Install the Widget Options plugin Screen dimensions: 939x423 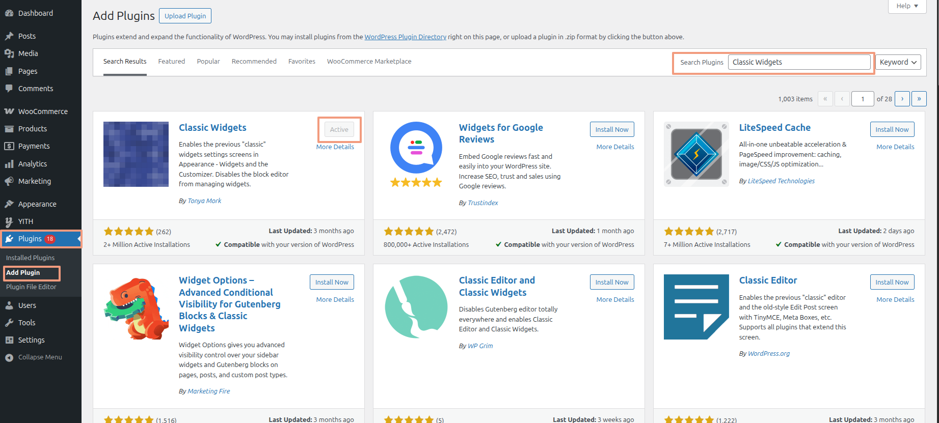(x=332, y=282)
